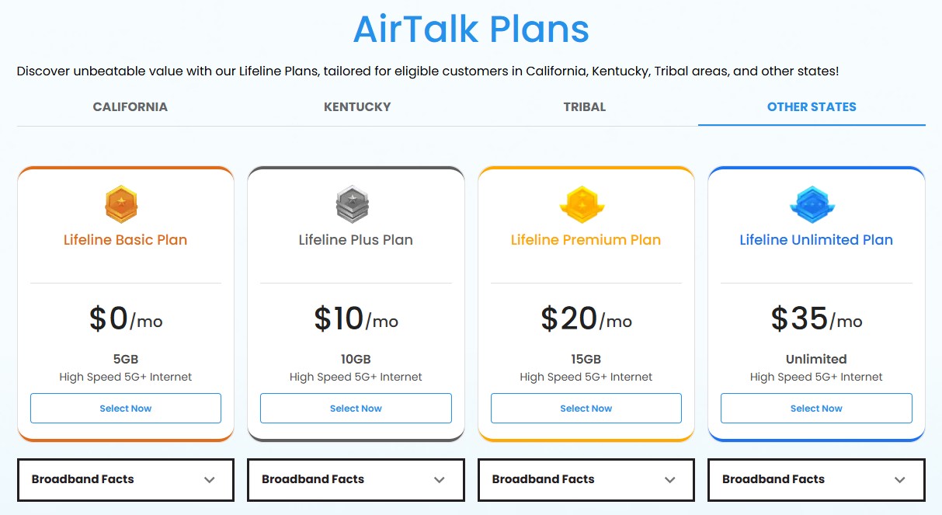Image resolution: width=942 pixels, height=515 pixels.
Task: Click the Lifeline Basic Plan title
Action: click(x=125, y=239)
